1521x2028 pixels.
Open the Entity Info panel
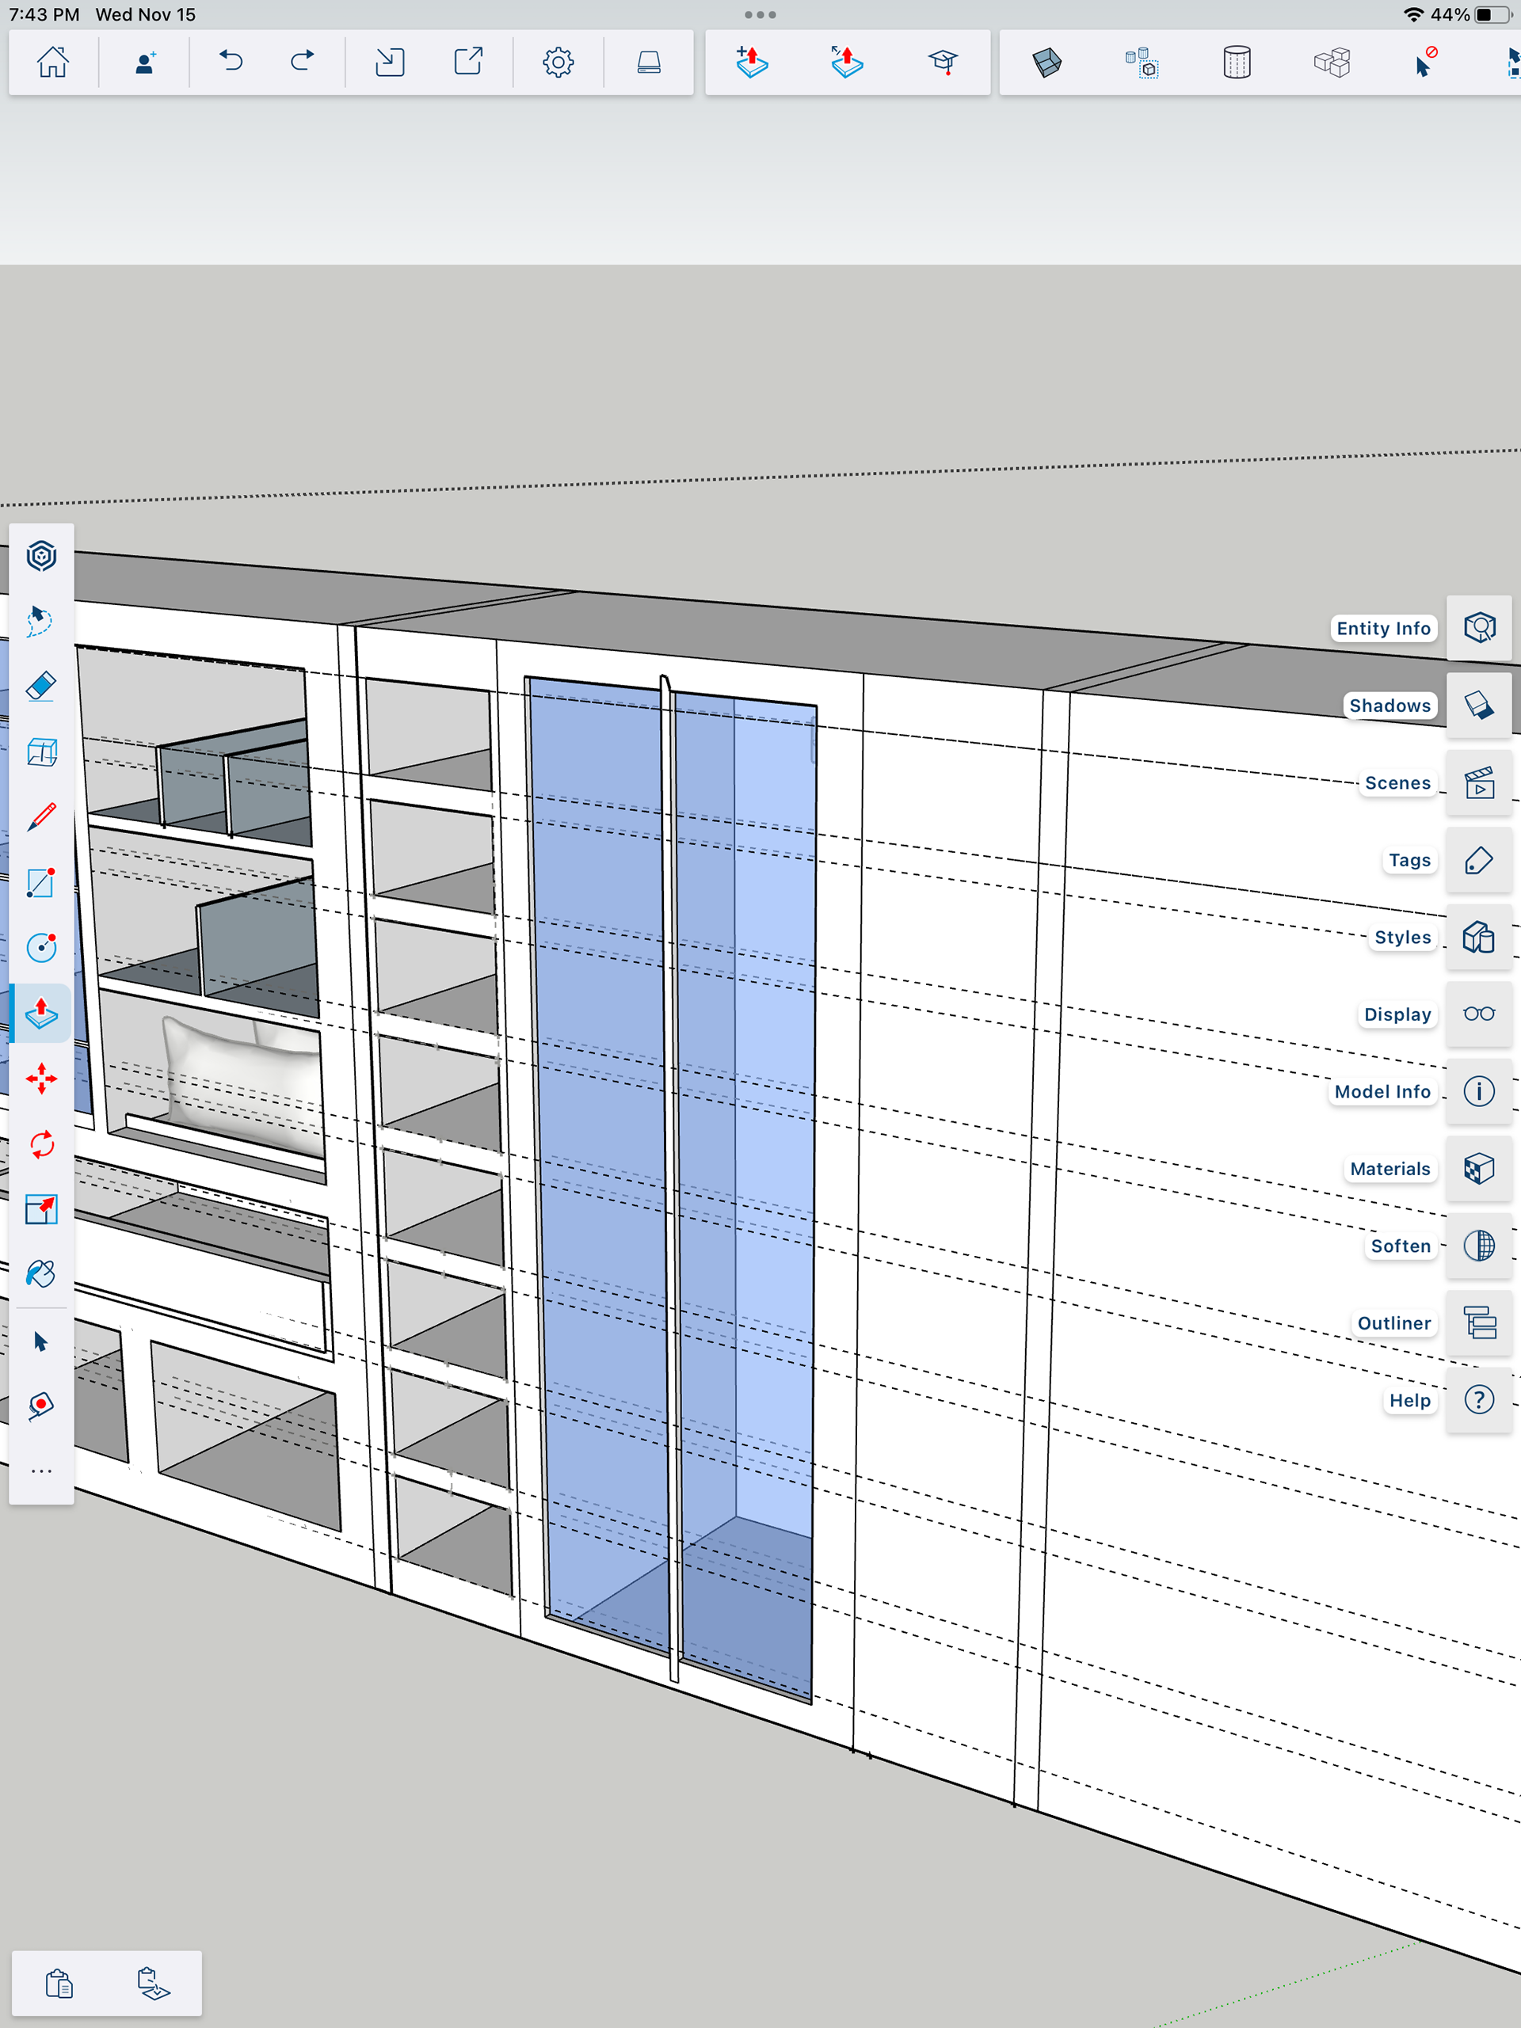[1478, 628]
